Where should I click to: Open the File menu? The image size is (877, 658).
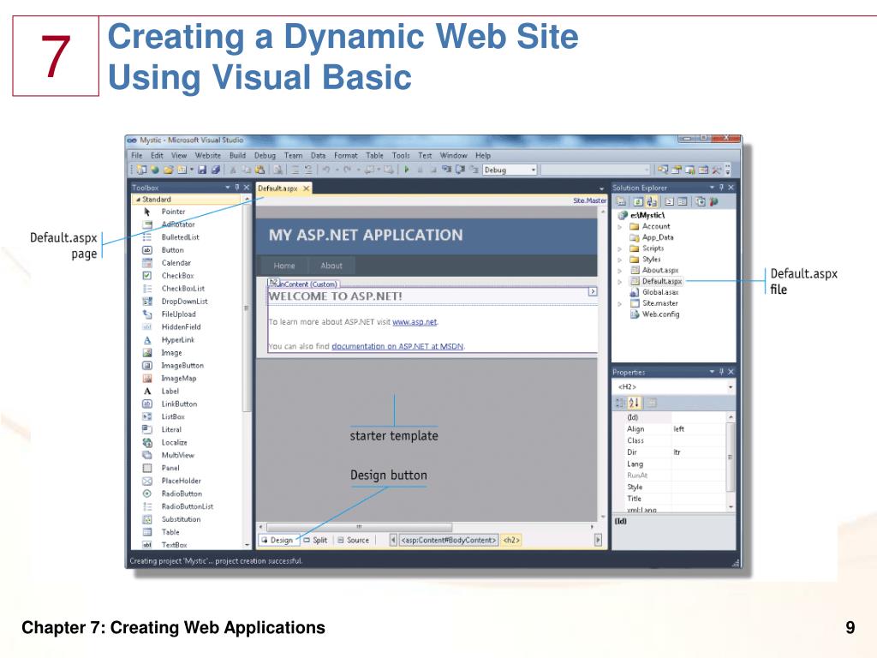tap(136, 156)
